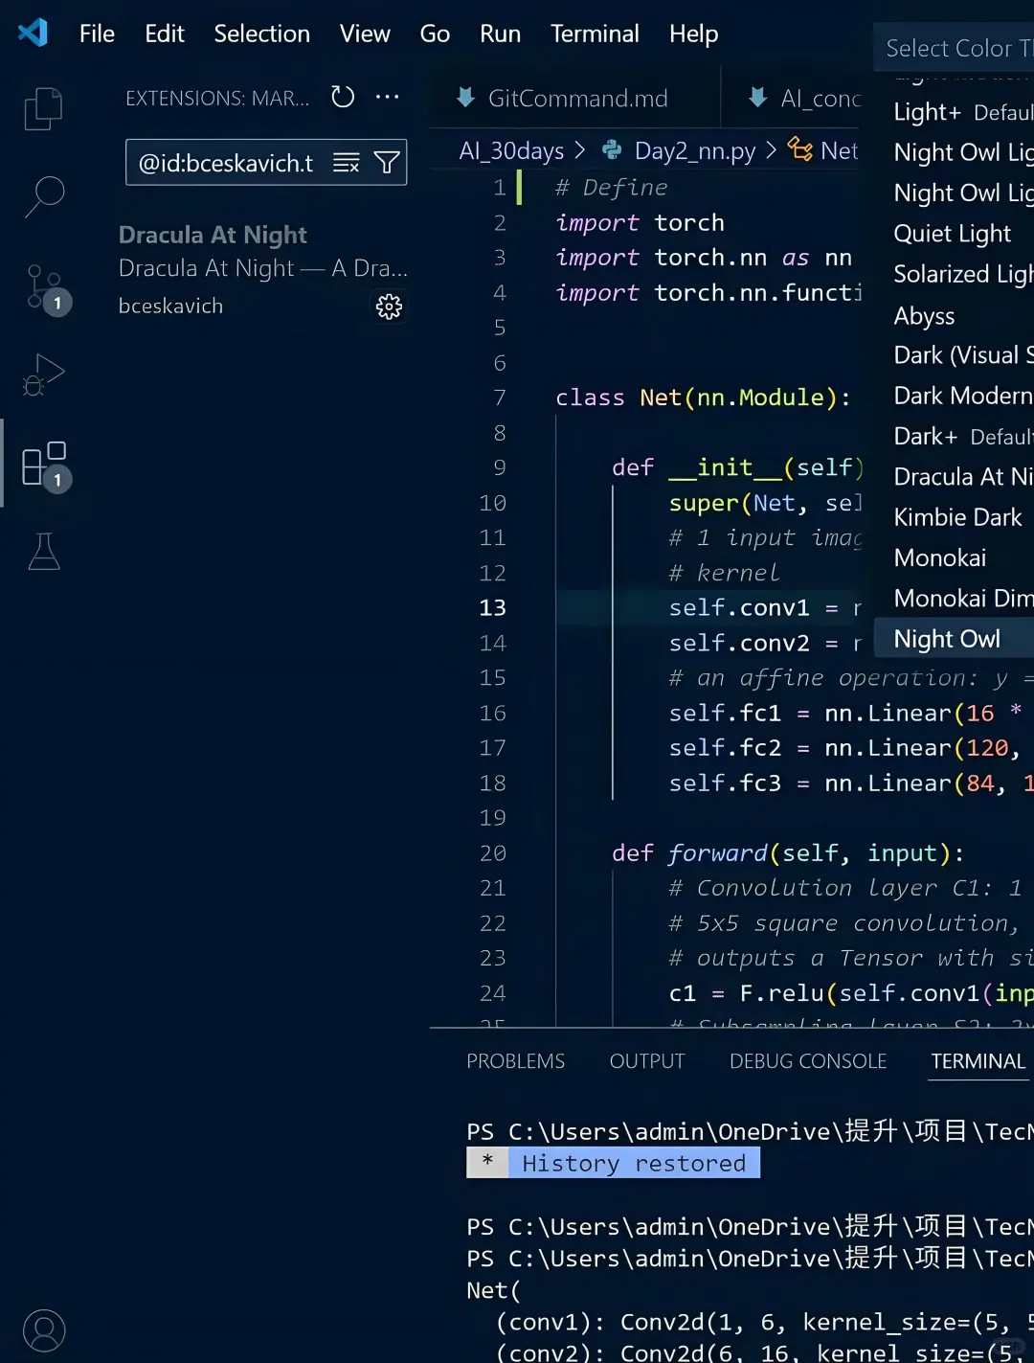Click the 'import torch.nn as nn' line
1034x1363 pixels.
tap(704, 258)
